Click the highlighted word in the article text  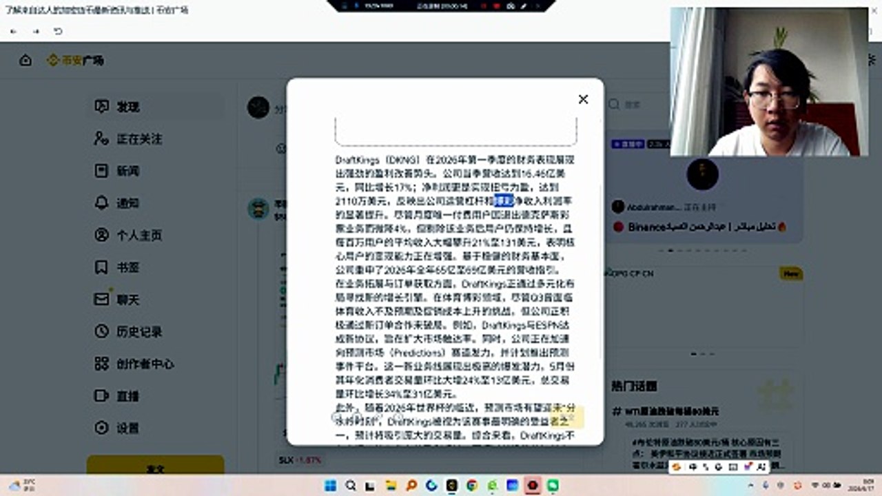coord(504,200)
